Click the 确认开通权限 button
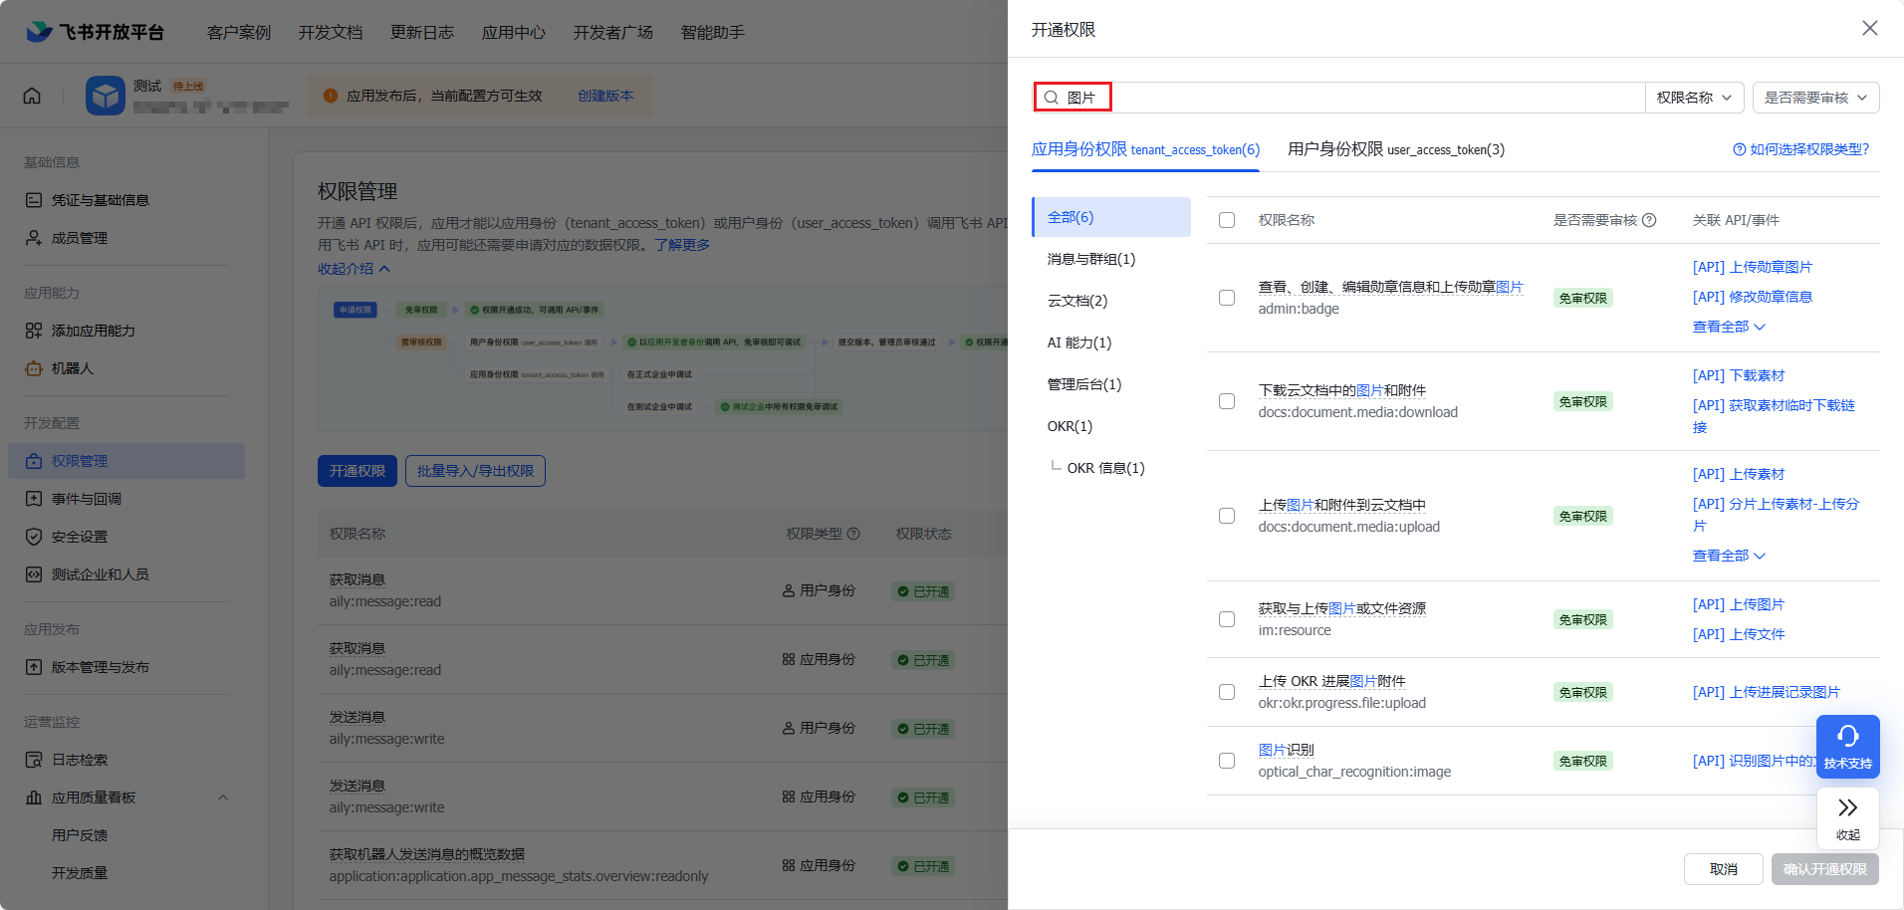This screenshot has height=910, width=1904. pos(1824,868)
